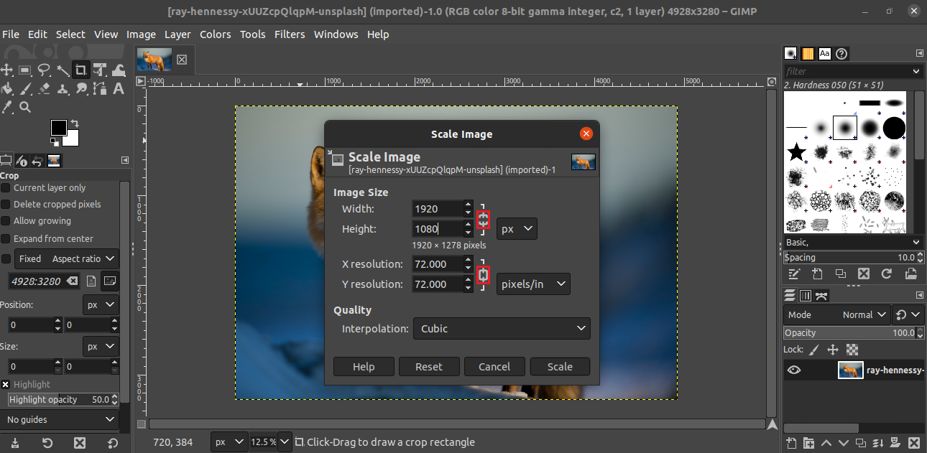Duplicate the selected brush icon

[840, 274]
